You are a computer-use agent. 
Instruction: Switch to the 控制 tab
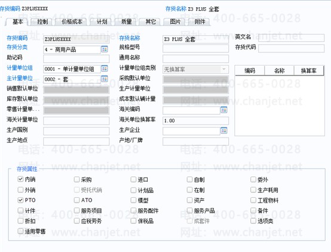[42, 21]
